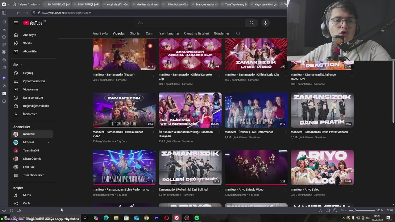Switch to Gönderiler channel tab
395x222 pixels.
click(x=222, y=33)
